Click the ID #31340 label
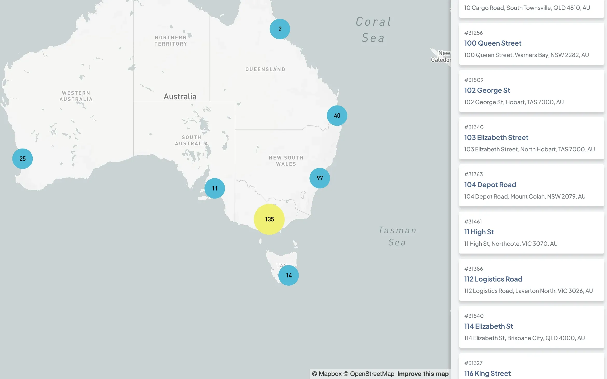607x379 pixels. 474,127
